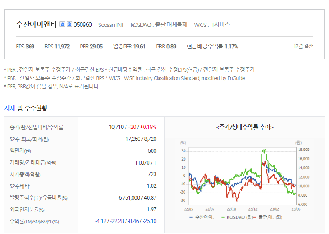Click the BPS 11,972 value
329x234 pixels.
(57, 47)
